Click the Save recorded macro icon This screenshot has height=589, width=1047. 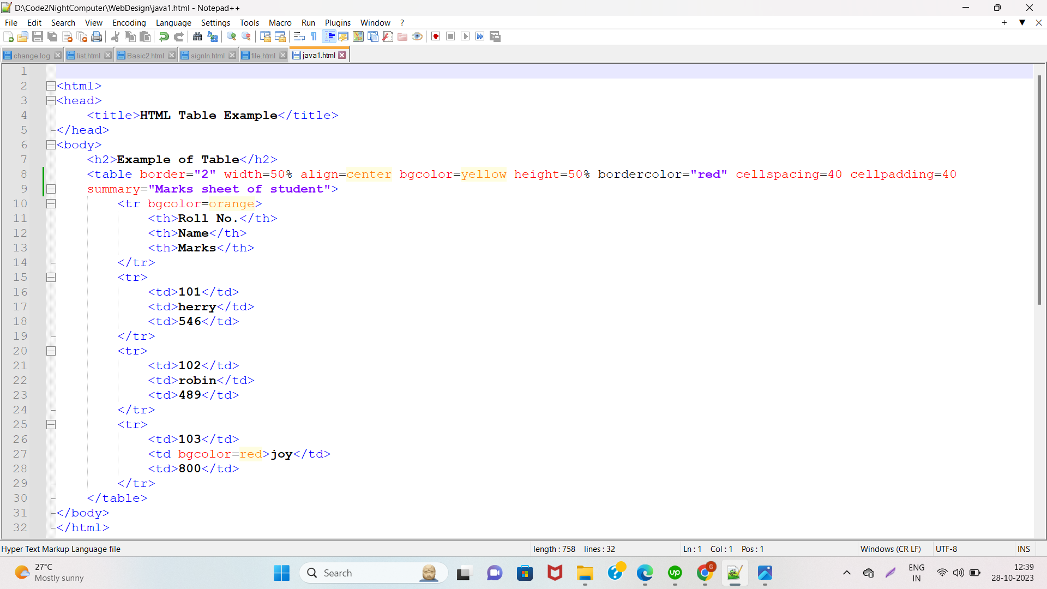(x=495, y=37)
